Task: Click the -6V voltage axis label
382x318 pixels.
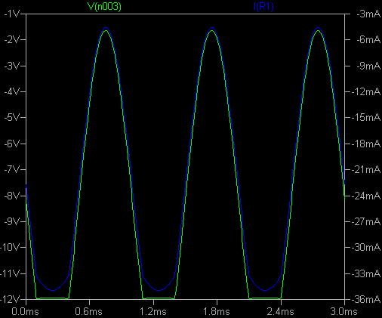Action: pos(12,144)
